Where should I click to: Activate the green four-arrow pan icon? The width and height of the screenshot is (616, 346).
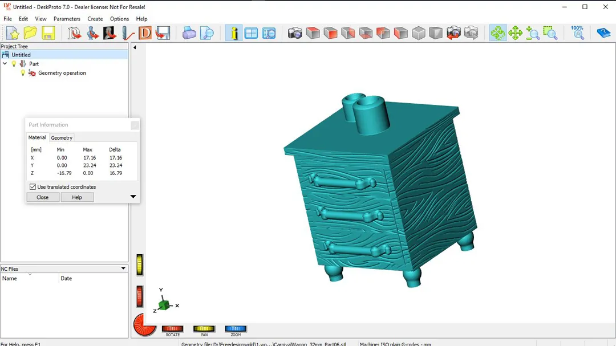pyautogui.click(x=515, y=33)
